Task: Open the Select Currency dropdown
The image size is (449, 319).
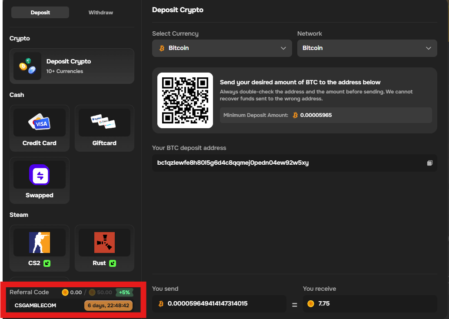Action: tap(222, 48)
